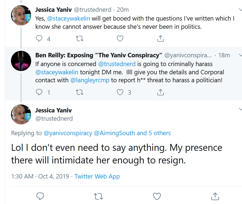Share Ben Reilly's tweet
The height and width of the screenshot is (204, 242).
(160, 92)
